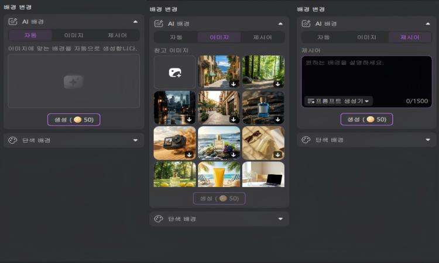Select 이미지 tab in middle panel

click(x=220, y=37)
